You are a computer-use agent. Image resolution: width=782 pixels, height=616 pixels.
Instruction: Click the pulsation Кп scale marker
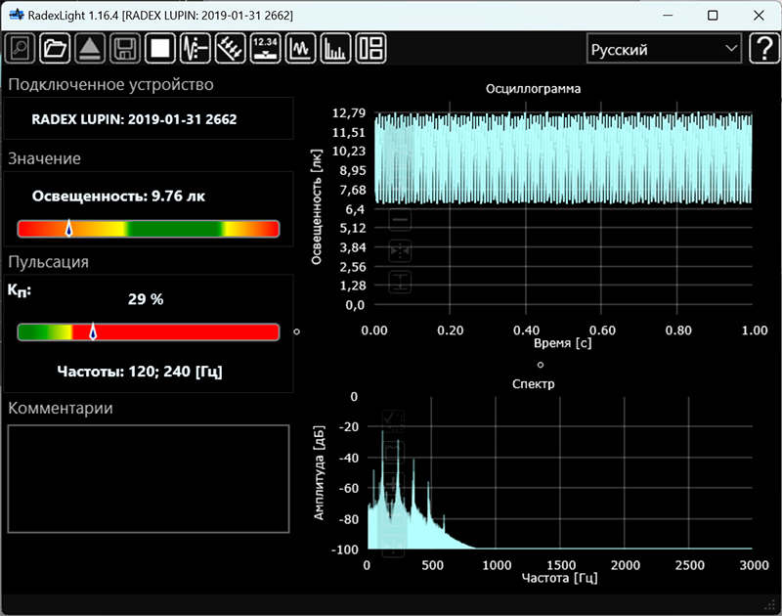click(93, 332)
